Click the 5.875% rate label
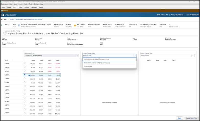200x121 pixels. 7,75
